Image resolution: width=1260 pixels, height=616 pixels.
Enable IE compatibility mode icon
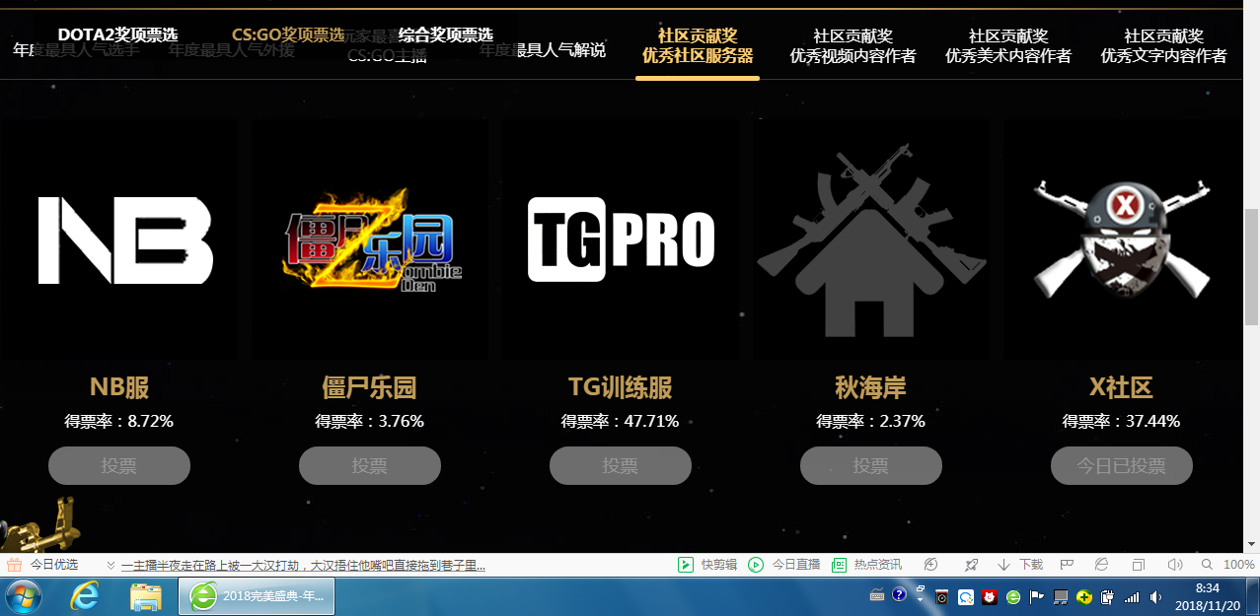[1101, 564]
